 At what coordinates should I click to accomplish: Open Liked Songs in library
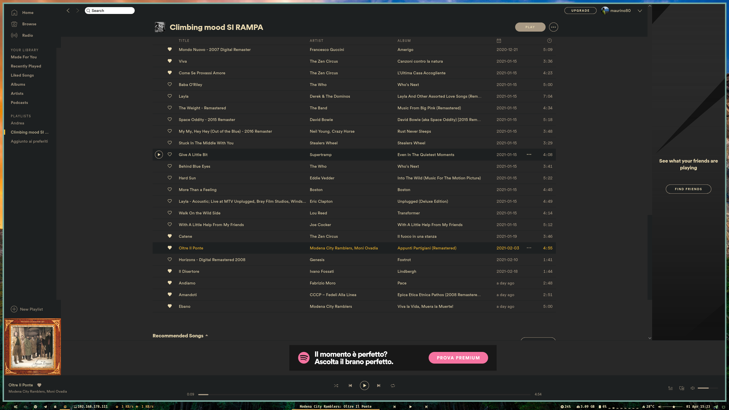click(x=22, y=75)
